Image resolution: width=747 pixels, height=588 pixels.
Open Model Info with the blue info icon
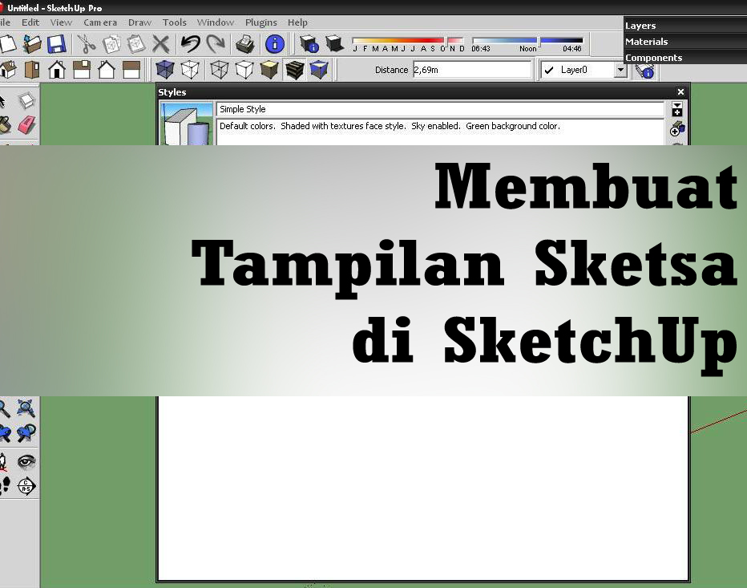coord(275,44)
